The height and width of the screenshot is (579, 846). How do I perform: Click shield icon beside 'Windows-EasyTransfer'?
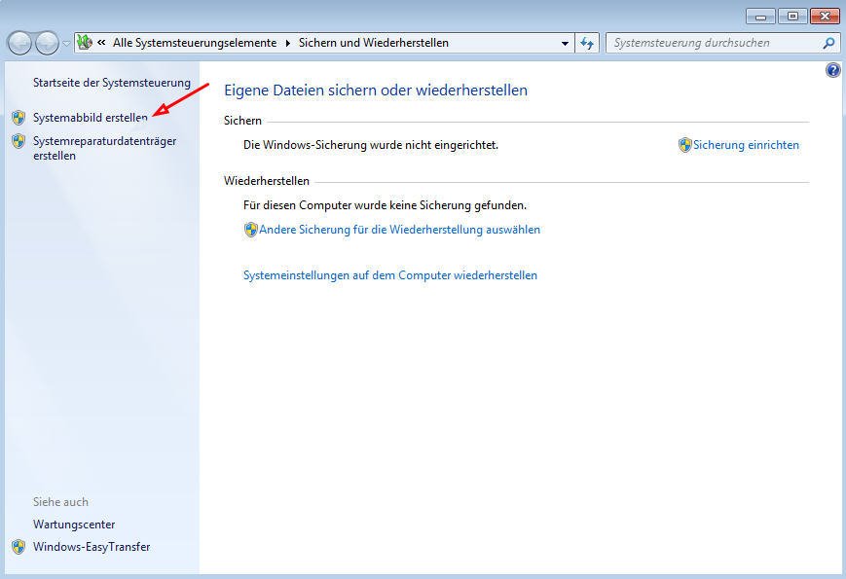click(x=18, y=547)
